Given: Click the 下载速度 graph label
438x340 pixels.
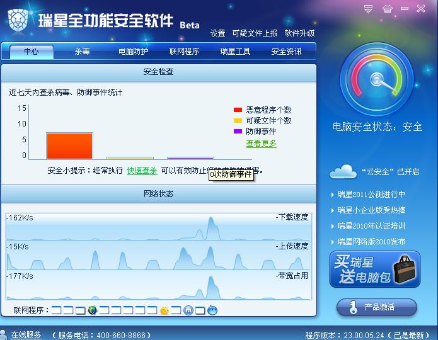Looking at the screenshot, I should [x=292, y=217].
